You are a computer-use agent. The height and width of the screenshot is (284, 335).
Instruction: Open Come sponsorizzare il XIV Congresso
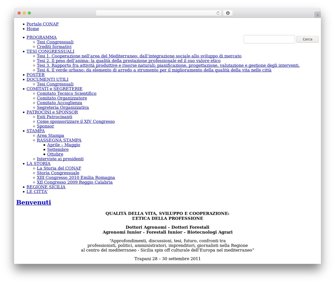[76, 122]
